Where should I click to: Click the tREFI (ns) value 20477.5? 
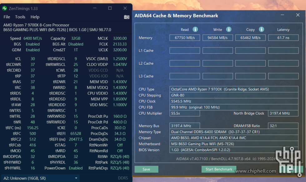click(76, 139)
